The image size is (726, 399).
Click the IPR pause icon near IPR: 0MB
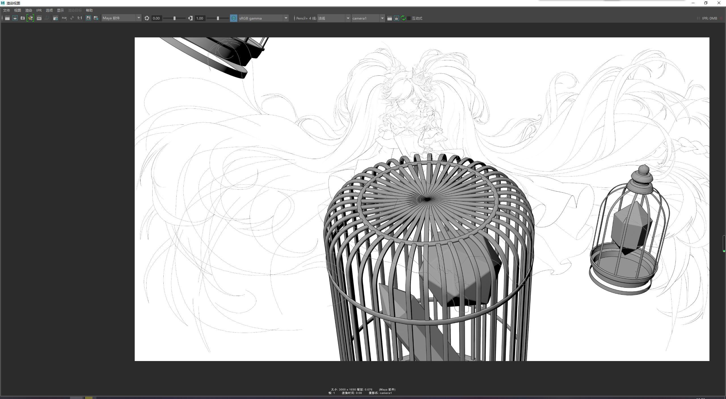pyautogui.click(x=698, y=18)
